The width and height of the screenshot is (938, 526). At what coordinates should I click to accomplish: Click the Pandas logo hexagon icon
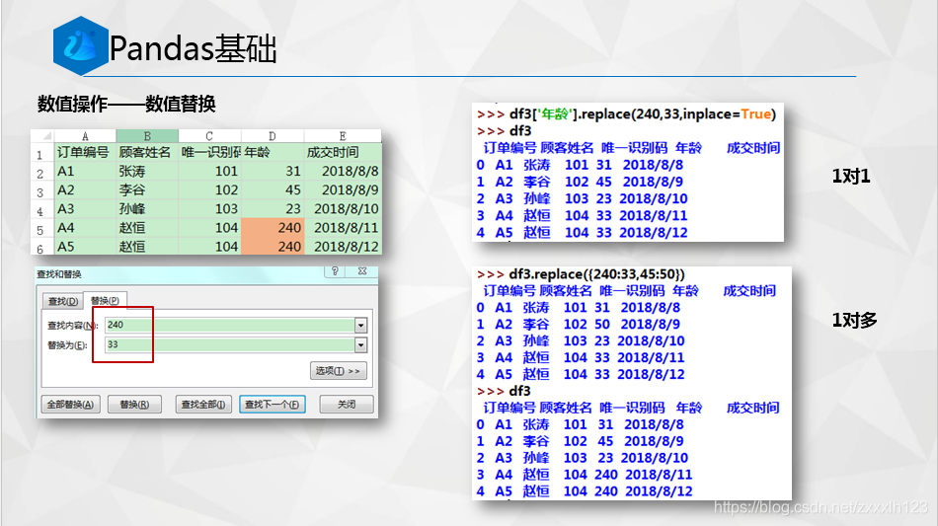(81, 46)
